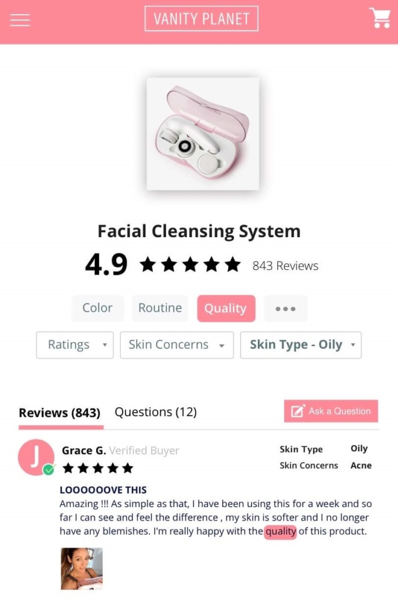Open the Skin Type - Oily dropdown
398x601 pixels.
coord(301,345)
